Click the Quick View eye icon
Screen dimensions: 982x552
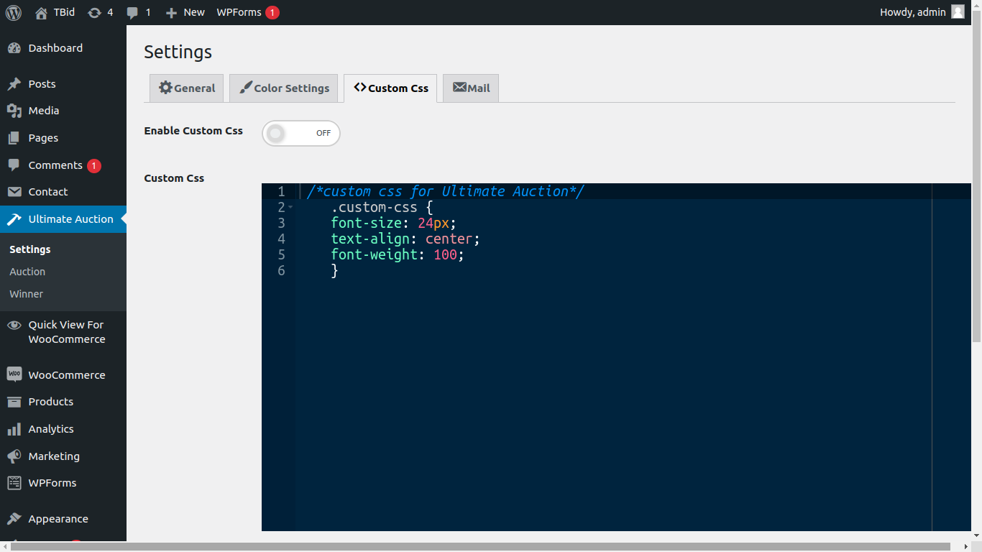(x=14, y=325)
